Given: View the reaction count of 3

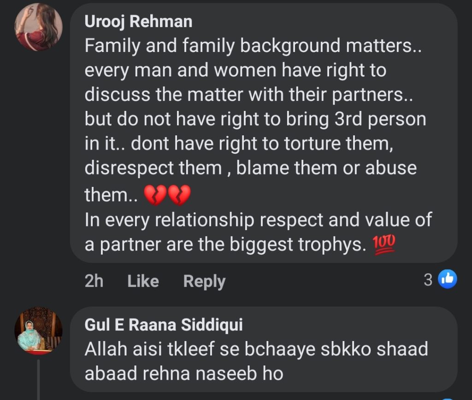Looking at the screenshot, I should [x=428, y=279].
